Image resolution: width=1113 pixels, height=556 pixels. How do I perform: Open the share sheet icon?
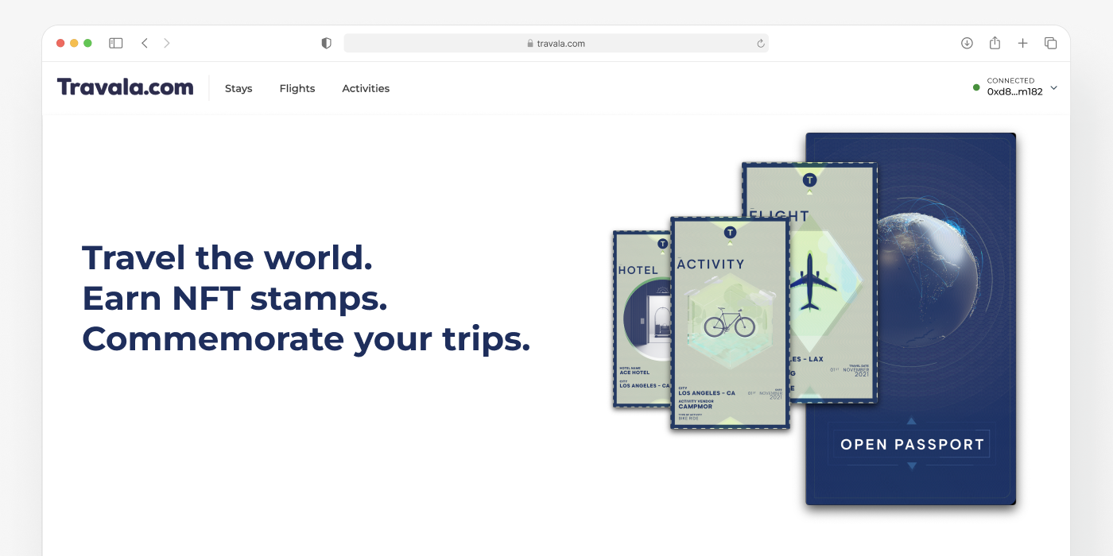[995, 43]
